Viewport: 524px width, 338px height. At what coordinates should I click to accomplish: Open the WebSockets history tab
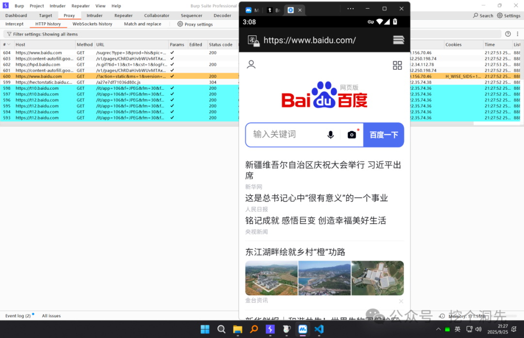pos(92,24)
